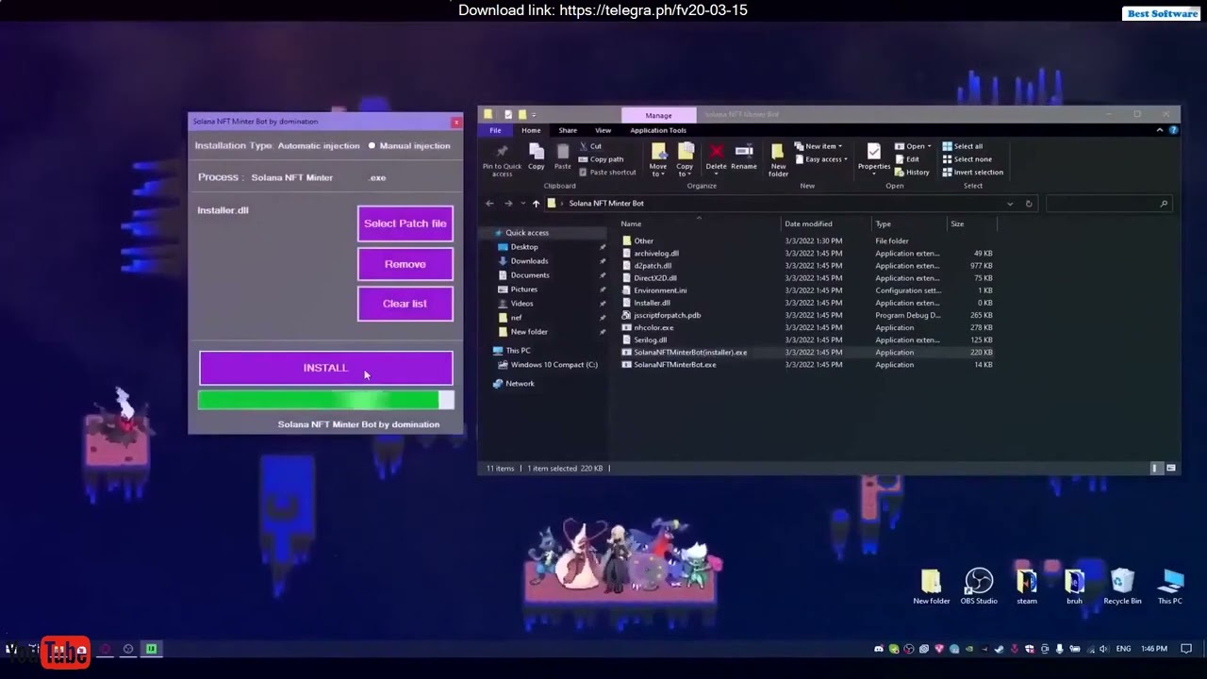Click the Solana NFT Minter Bot address path
1207x679 pixels.
pyautogui.click(x=606, y=204)
